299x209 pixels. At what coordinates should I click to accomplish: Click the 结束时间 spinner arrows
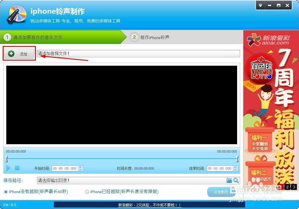click(x=236, y=168)
